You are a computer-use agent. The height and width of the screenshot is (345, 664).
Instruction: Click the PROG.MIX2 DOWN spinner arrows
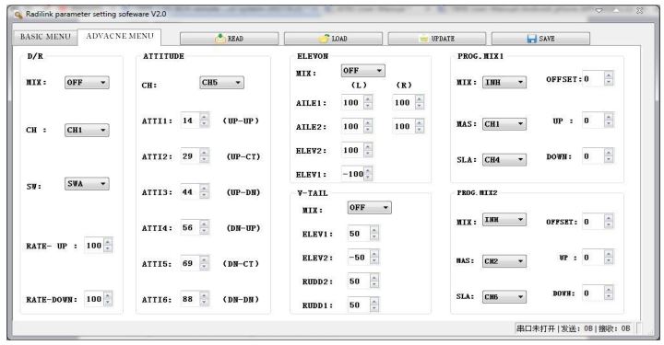[609, 293]
